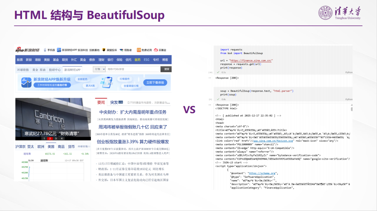Open the 行情 search type dropdown
The width and height of the screenshot is (377, 211).
(x=99, y=69)
